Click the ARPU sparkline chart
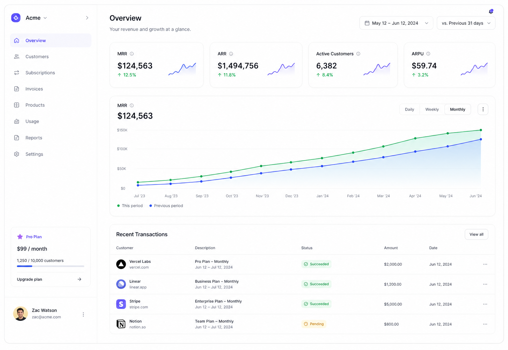The width and height of the screenshot is (508, 350). pos(474,69)
